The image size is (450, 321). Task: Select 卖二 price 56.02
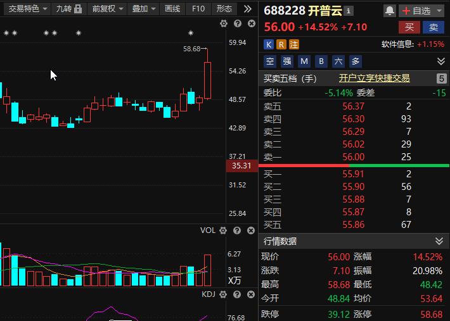click(x=353, y=144)
